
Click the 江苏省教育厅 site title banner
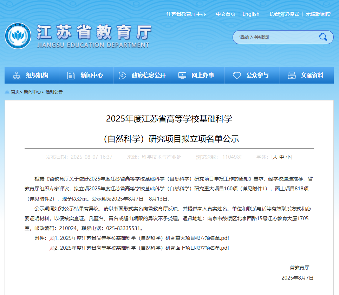[93, 32]
